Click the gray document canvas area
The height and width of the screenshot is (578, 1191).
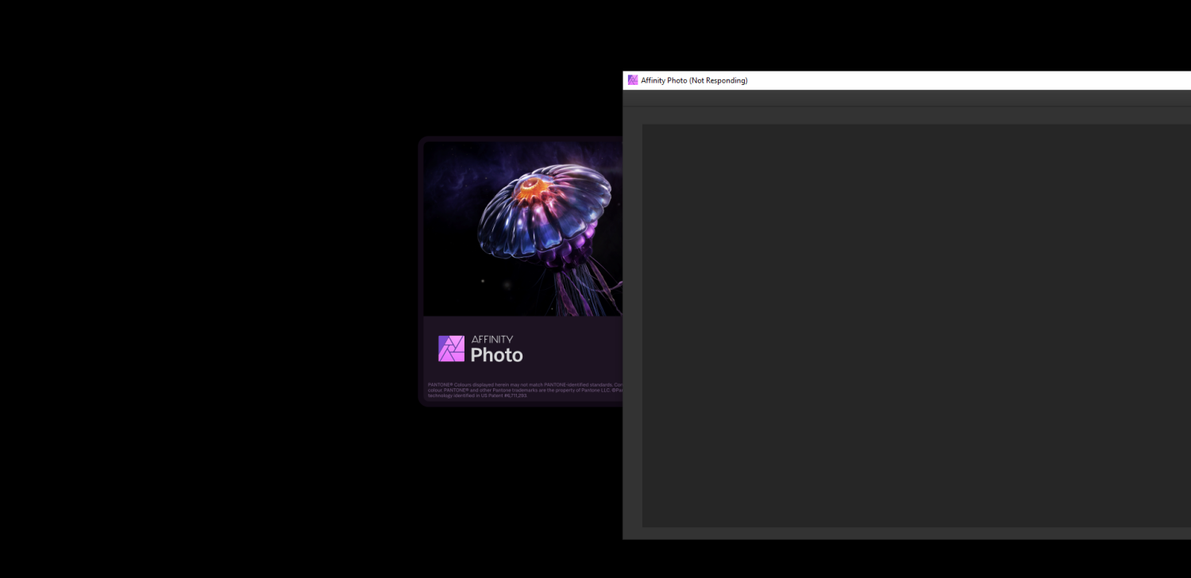(x=913, y=326)
